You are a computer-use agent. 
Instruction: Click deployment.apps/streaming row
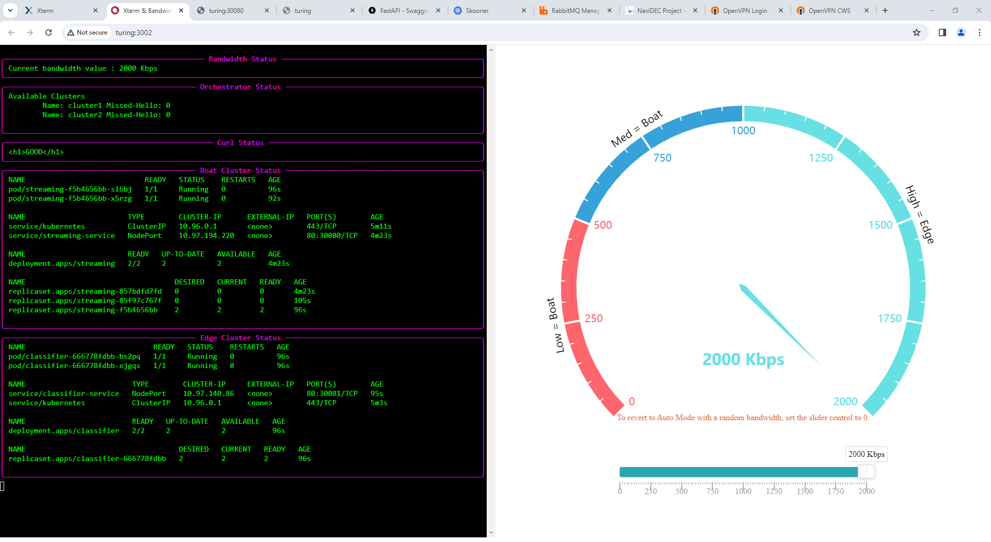149,264
